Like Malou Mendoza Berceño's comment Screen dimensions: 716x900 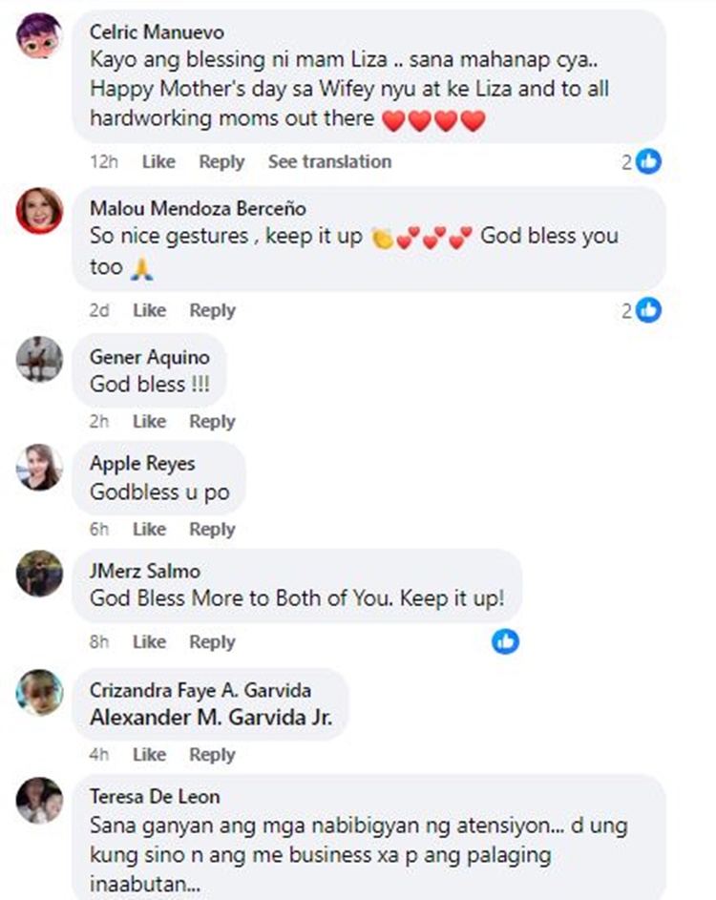pos(149,310)
